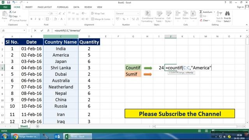The height and width of the screenshot is (140, 249).
Task: Expand the Paste options dropdown arrow
Action: click(x=4, y=21)
